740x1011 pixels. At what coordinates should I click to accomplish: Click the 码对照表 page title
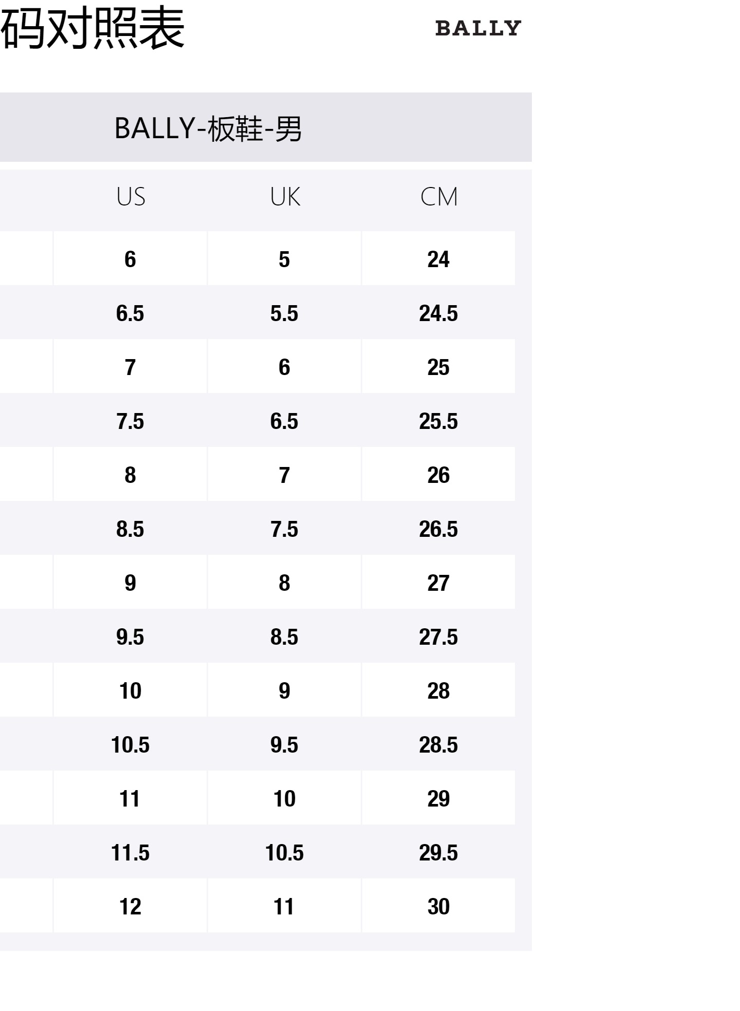point(92,28)
